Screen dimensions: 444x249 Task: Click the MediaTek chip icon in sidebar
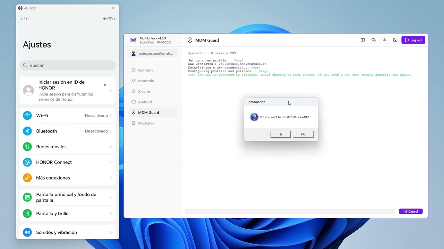(x=134, y=123)
